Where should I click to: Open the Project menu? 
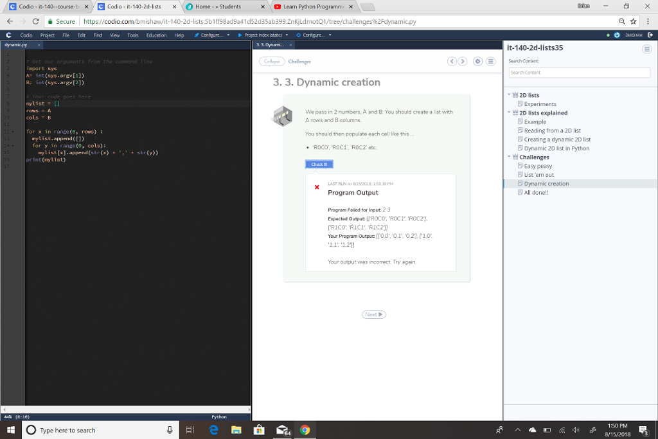click(48, 35)
